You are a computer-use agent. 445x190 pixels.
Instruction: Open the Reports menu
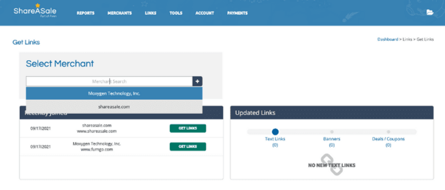coord(85,13)
